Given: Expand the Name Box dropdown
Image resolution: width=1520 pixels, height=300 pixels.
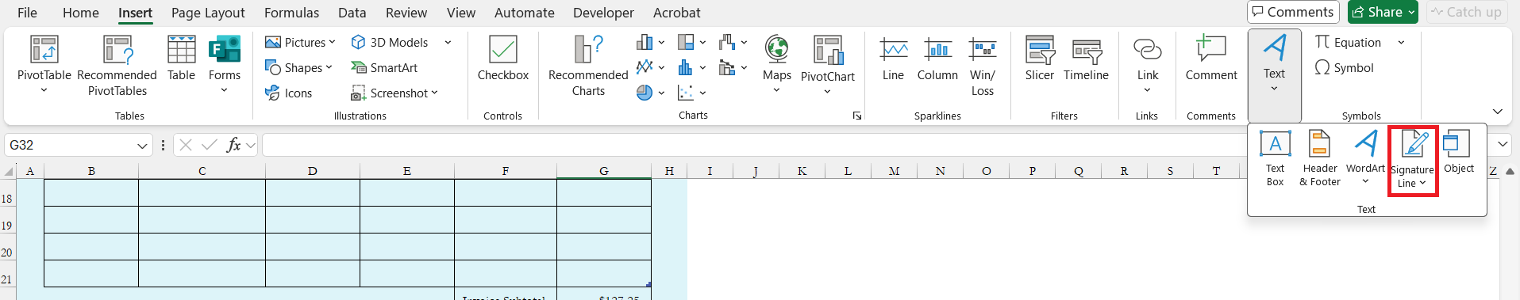Looking at the screenshot, I should [143, 146].
